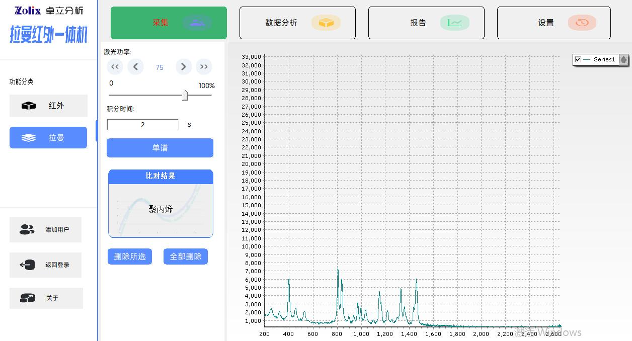Image resolution: width=632 pixels, height=341 pixels.
Task: Click the layers icon next to 拉曼
Action: point(29,138)
